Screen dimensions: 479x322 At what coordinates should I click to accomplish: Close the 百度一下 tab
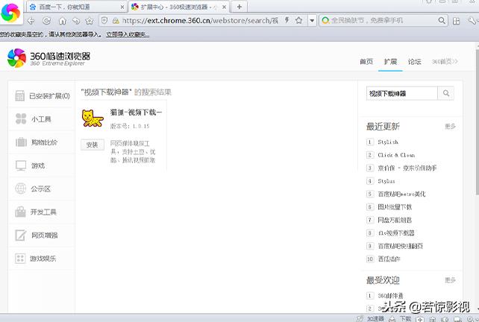(x=122, y=7)
